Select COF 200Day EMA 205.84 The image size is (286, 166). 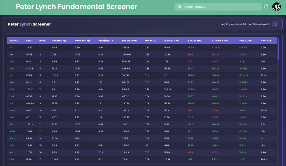pos(191,90)
